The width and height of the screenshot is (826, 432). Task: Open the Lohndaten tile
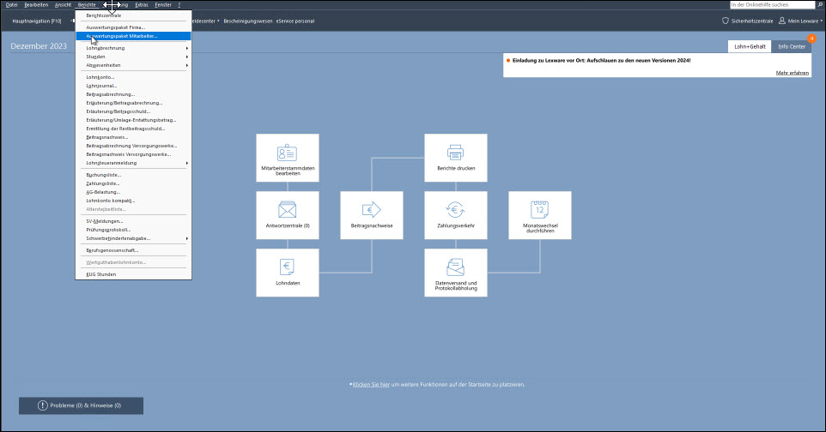tap(287, 272)
